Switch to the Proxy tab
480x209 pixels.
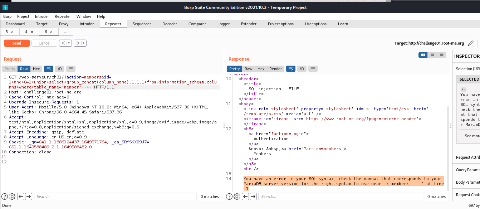click(x=64, y=24)
